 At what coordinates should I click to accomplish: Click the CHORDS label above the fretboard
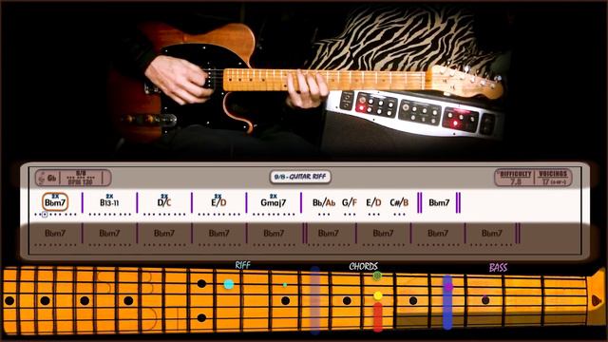[363, 266]
